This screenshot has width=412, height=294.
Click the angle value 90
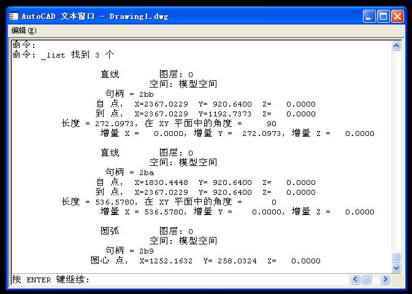coord(272,123)
